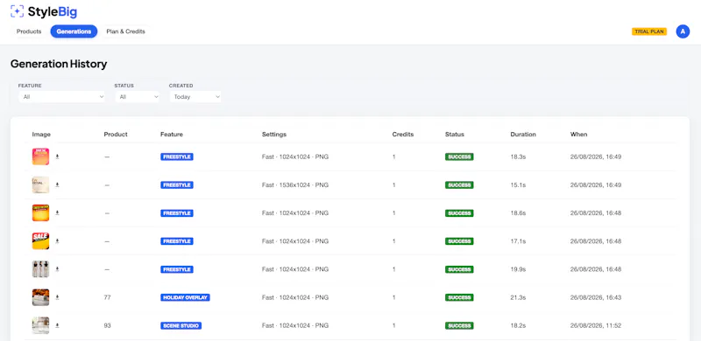Open the orange-yellow thumbnail of the 18.6s generation
Image resolution: width=701 pixels, height=341 pixels.
[40, 212]
